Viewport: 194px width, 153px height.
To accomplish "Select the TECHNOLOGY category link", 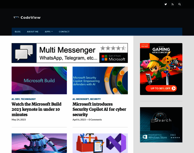I will pyautogui.click(x=28, y=99).
